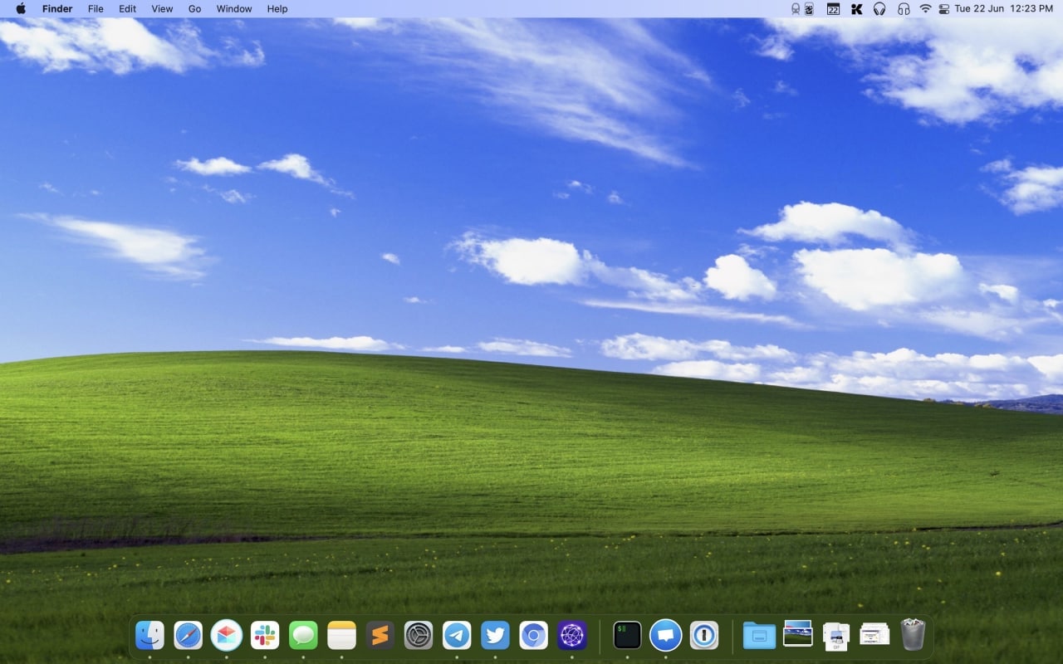This screenshot has height=664, width=1063.
Task: Open the blue folder stack in Dock
Action: [x=759, y=636]
